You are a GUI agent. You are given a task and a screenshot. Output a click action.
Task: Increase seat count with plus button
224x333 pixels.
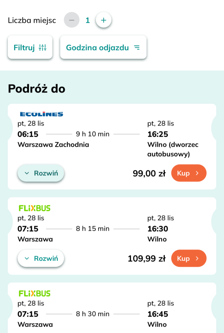(103, 20)
